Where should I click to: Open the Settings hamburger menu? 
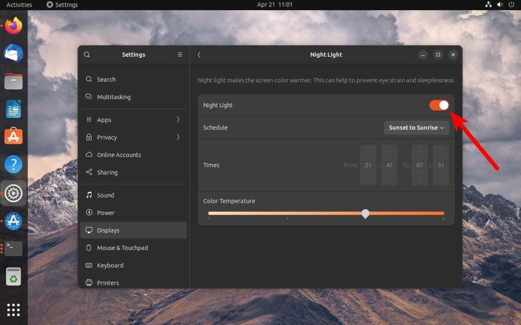pos(180,55)
